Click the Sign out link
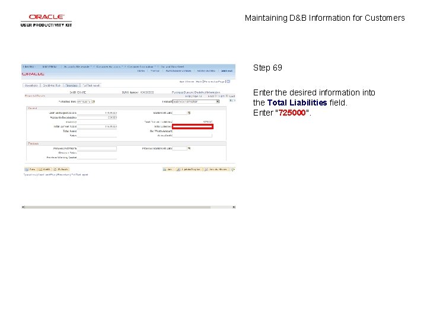Image resolution: width=427 pixels, height=320 pixels. (x=227, y=71)
